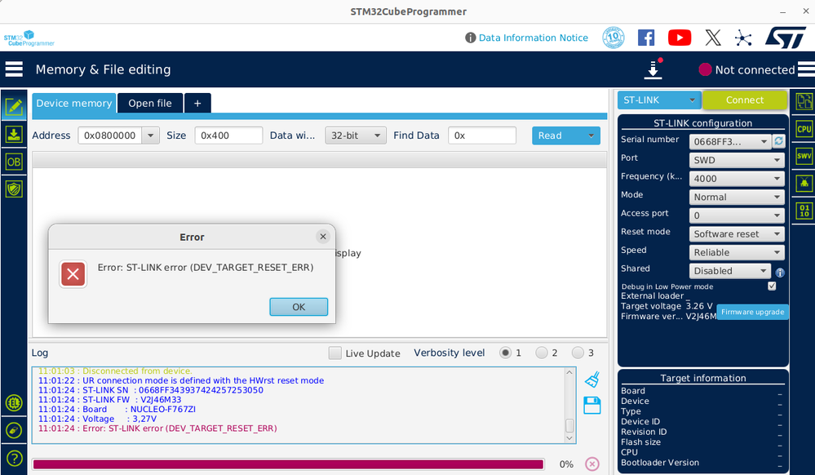Open the Frequency 4000 dropdown
Image resolution: width=815 pixels, height=475 pixels.
(737, 179)
